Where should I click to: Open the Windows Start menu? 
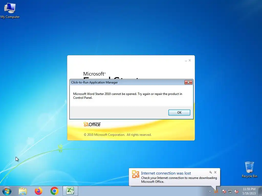[7, 191]
